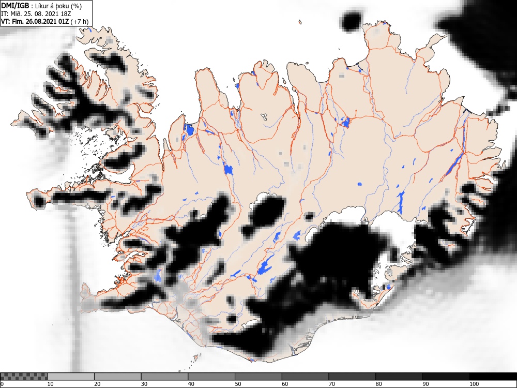The image size is (517, 388).
Task: Click the legend label '30'
Action: (144, 384)
